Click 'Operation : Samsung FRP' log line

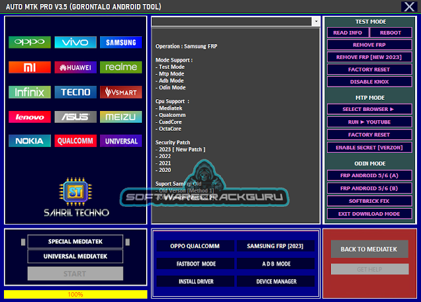pos(186,46)
